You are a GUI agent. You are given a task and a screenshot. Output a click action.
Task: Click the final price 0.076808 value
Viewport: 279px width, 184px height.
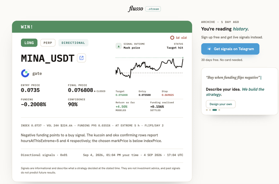pos(80,90)
